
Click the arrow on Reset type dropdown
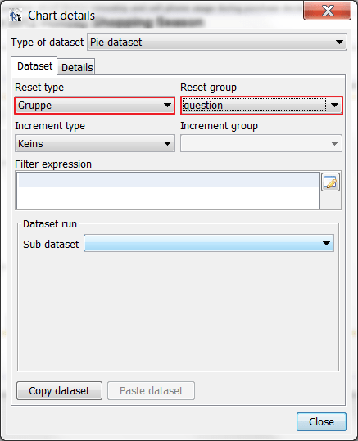pyautogui.click(x=167, y=106)
